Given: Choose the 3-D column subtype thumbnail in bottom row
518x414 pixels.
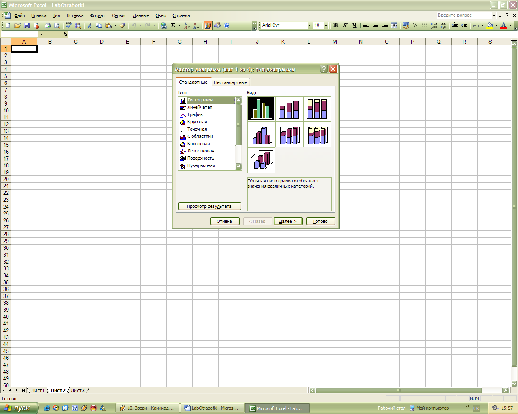Looking at the screenshot, I should click(261, 160).
